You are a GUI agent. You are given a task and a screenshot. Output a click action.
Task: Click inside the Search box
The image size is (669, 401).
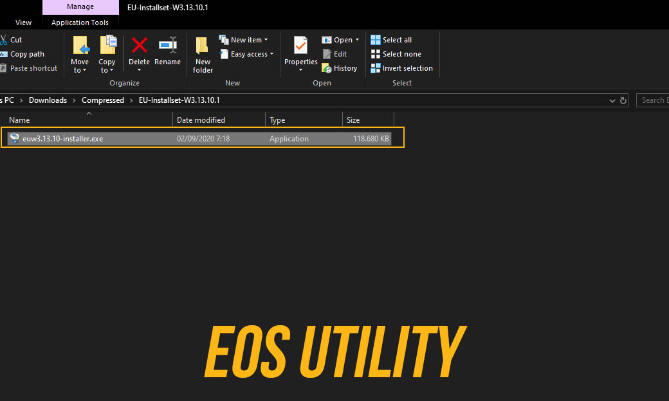pyautogui.click(x=653, y=100)
